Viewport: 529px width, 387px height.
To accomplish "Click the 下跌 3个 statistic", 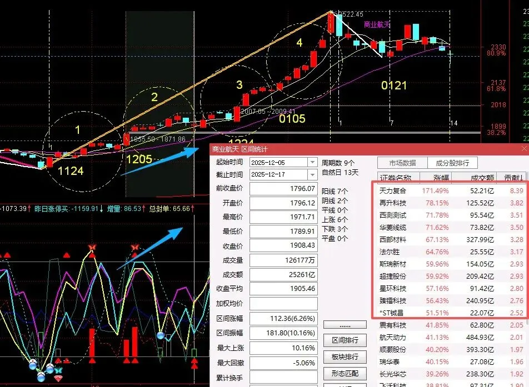I will pos(335,229).
